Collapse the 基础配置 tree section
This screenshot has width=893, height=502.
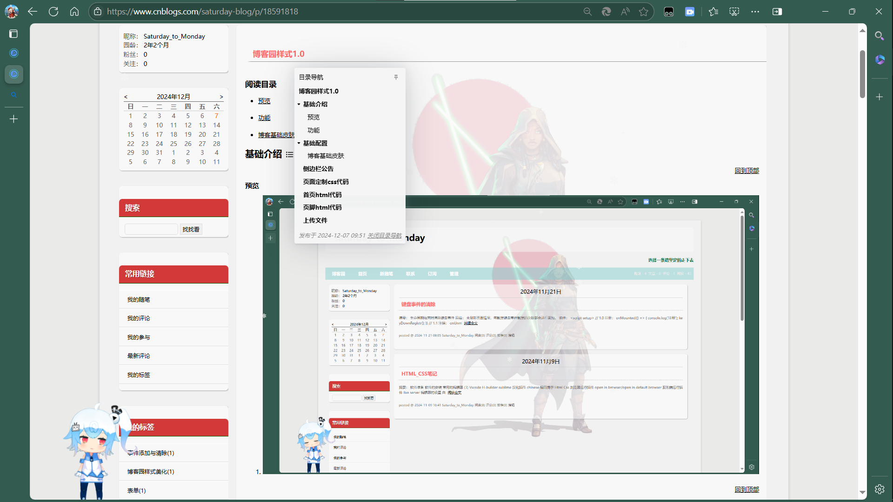point(299,143)
